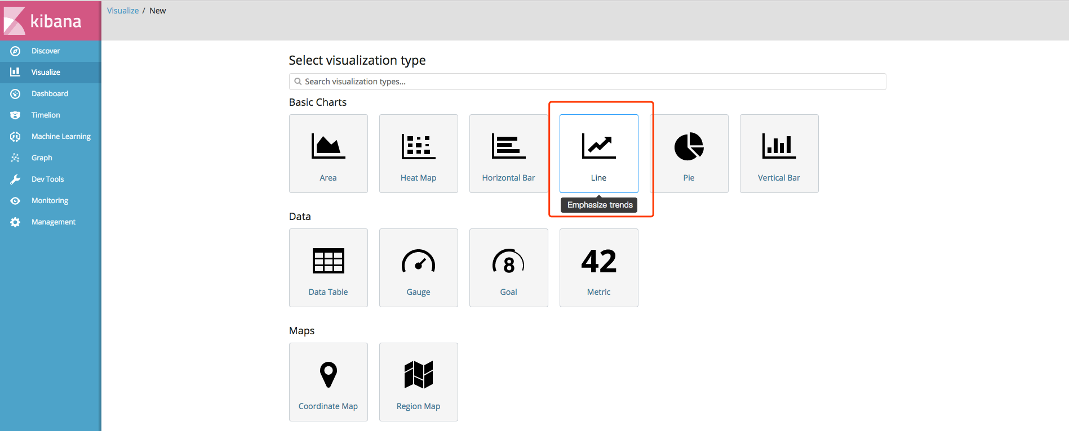Click the Goal label
The height and width of the screenshot is (431, 1069).
click(x=508, y=292)
